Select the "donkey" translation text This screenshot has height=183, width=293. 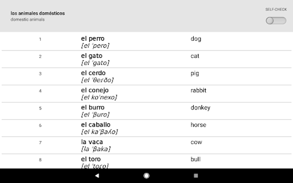[200, 108]
